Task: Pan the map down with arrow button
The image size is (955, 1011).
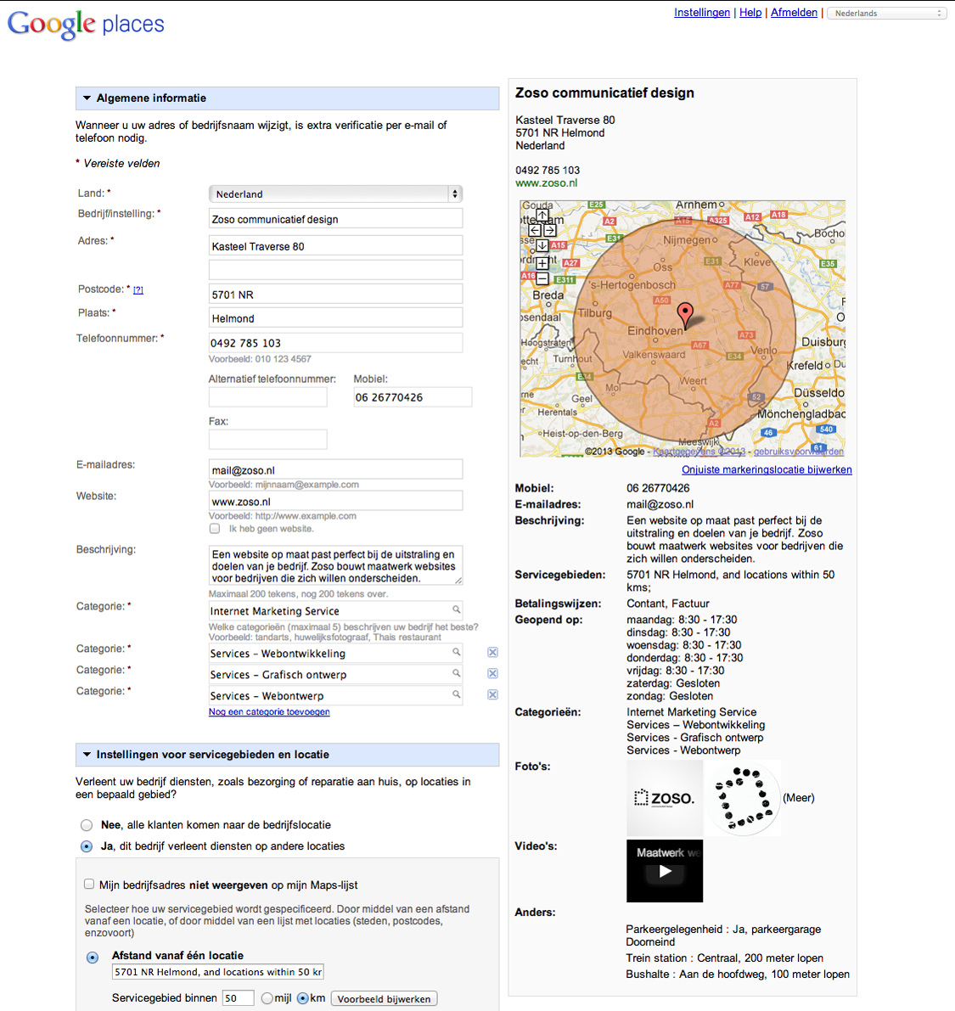Action: click(x=542, y=245)
